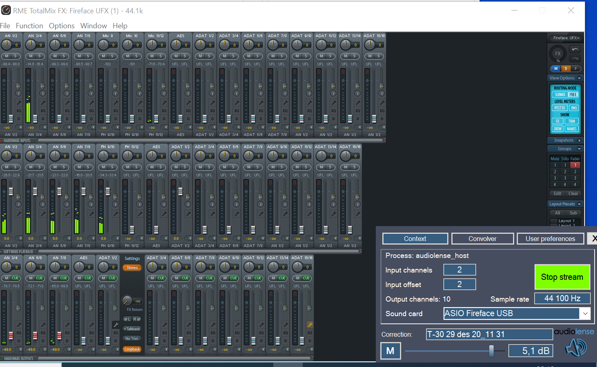Toggle the orange Stereo button
Viewport: 597px width, 367px height.
coord(132,268)
